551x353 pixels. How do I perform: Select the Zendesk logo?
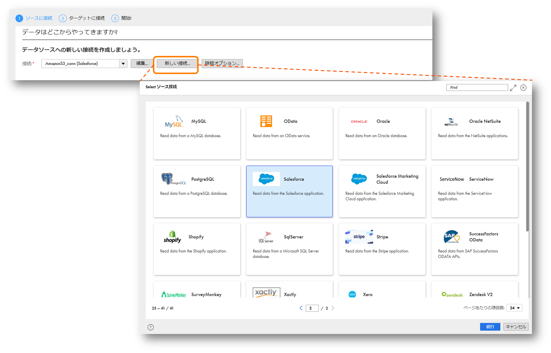pos(452,294)
